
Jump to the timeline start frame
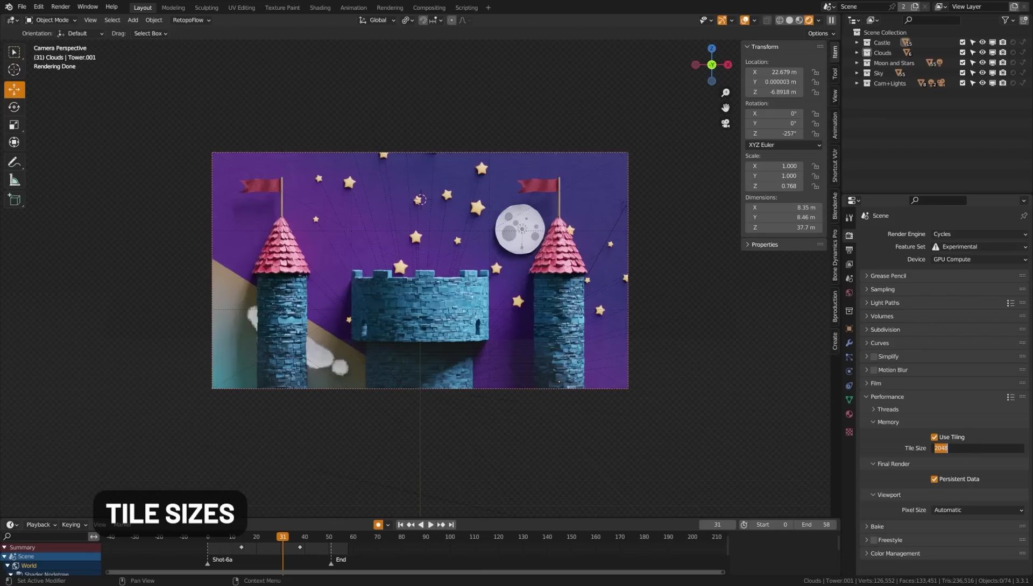(400, 525)
